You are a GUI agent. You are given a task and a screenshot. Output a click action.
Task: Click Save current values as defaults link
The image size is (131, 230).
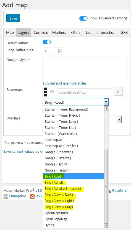[x=23, y=151]
